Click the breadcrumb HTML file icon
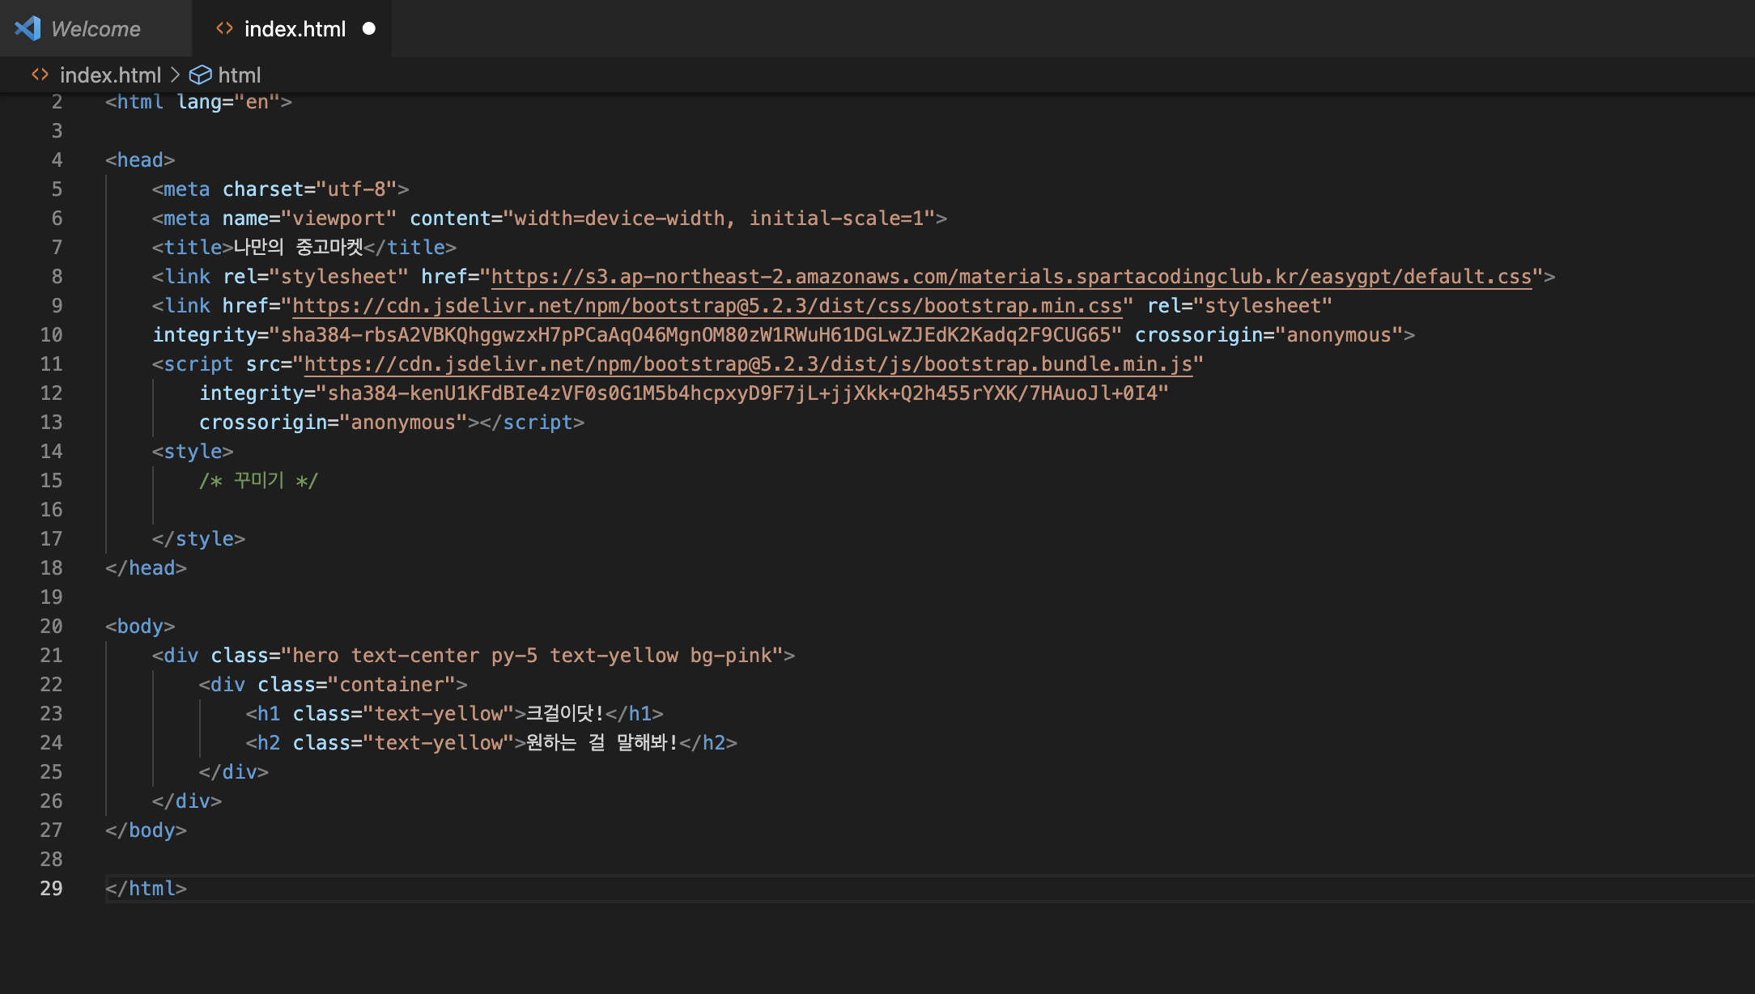Viewport: 1755px width, 994px height. point(40,74)
